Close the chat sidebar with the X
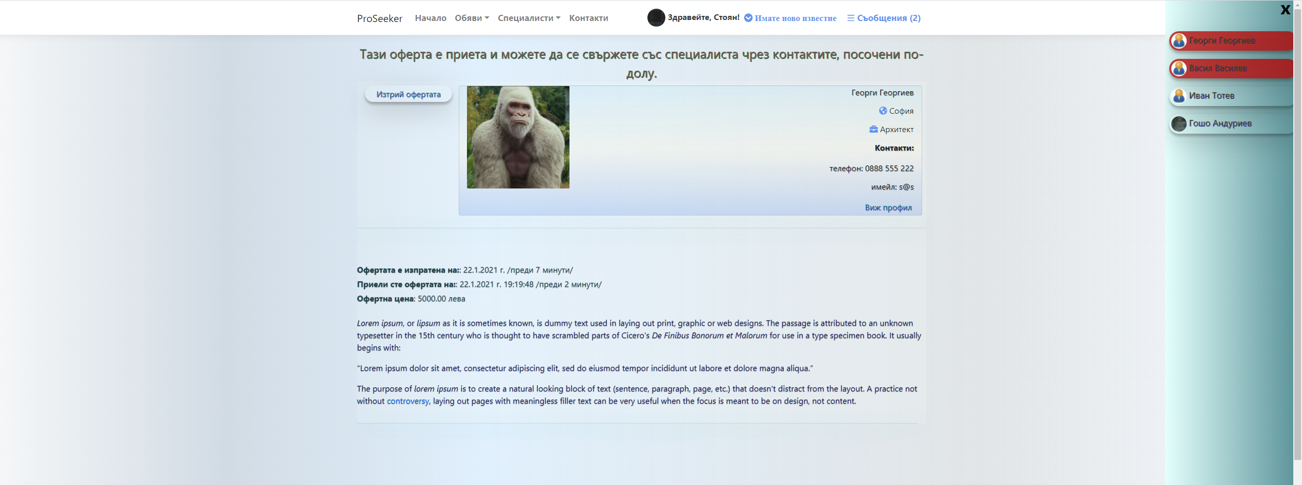Screen dimensions: 1302x485 click(1285, 10)
